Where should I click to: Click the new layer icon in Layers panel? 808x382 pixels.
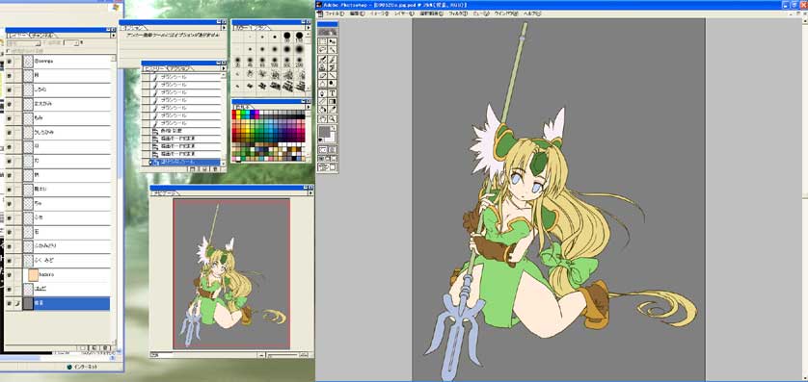point(94,348)
